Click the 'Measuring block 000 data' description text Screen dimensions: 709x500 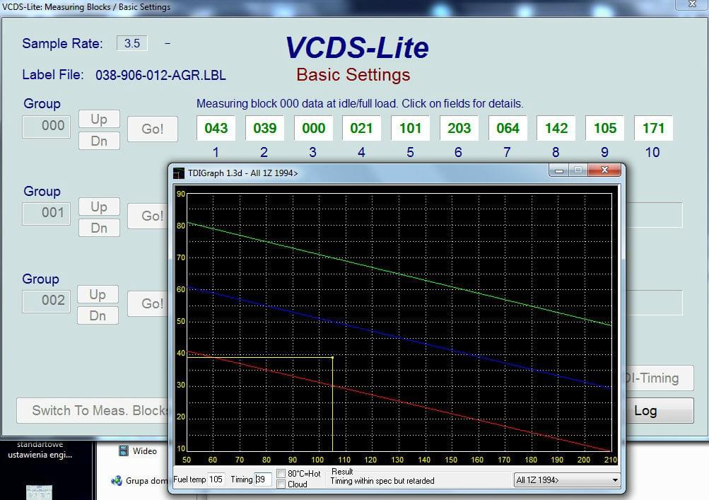coord(360,104)
